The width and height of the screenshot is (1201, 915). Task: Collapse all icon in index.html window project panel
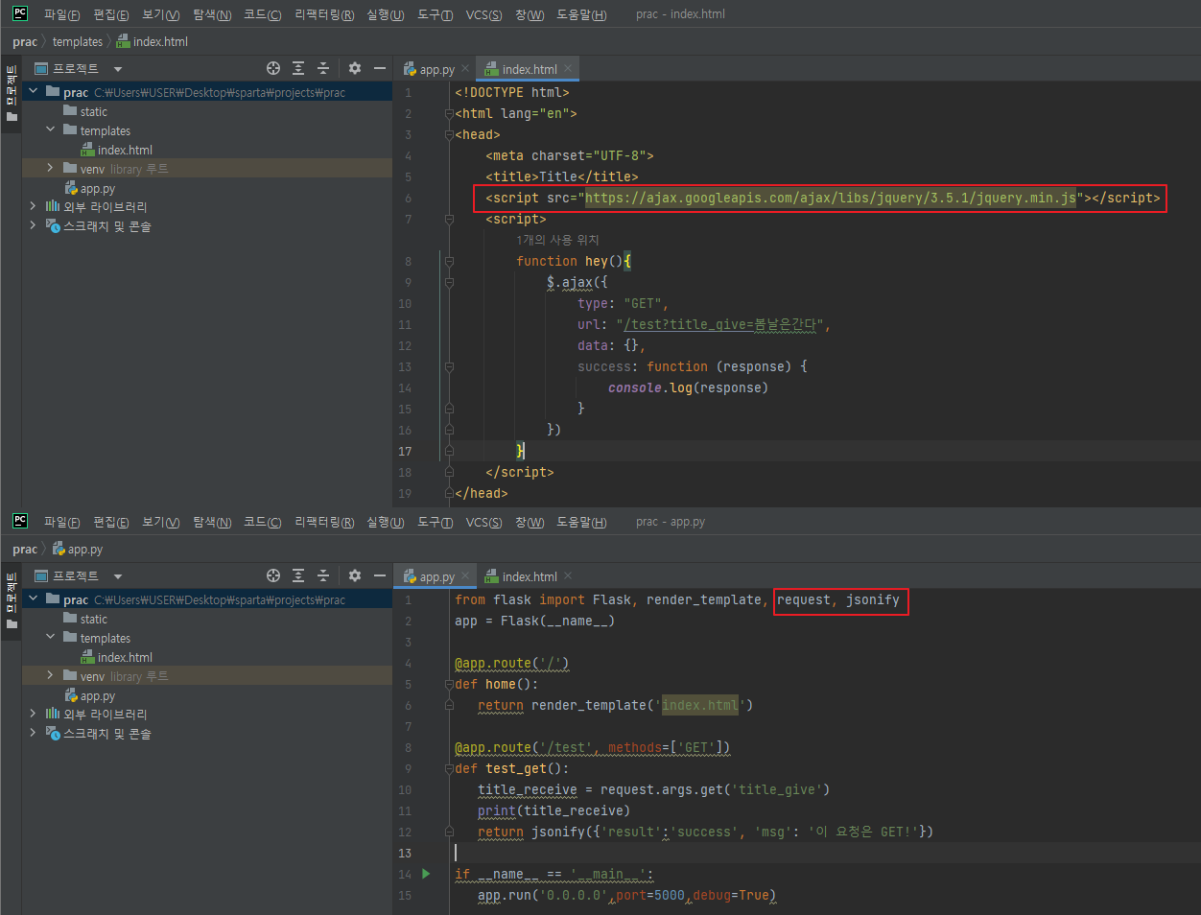pos(323,68)
